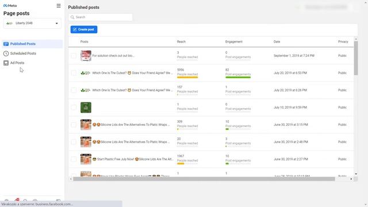Image resolution: width=368 pixels, height=207 pixels.
Task: Tick checkbox for the July 10, 2019 post
Action: click(74, 108)
